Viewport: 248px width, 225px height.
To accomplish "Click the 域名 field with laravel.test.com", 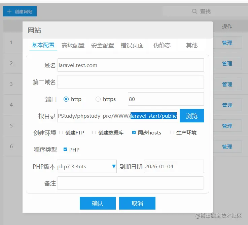I will (x=131, y=65).
